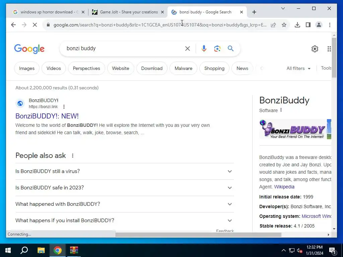Open options dots next to bonzi.link result
Image resolution: width=343 pixels, height=257 pixels.
pos(64,107)
